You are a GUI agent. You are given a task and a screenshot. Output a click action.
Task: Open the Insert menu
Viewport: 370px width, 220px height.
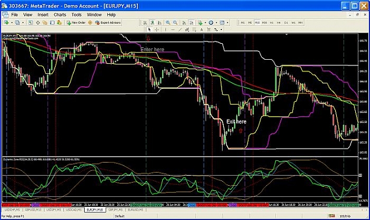click(x=43, y=15)
